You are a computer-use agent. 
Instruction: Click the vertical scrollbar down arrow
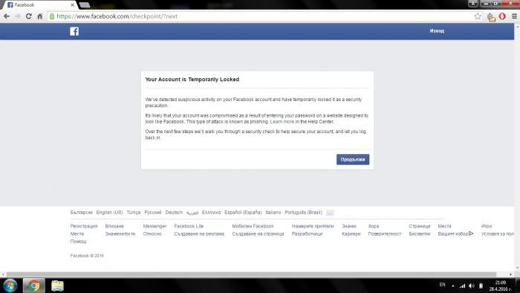[x=517, y=268]
